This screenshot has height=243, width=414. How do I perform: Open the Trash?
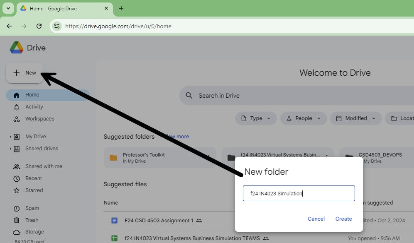[x=32, y=220]
